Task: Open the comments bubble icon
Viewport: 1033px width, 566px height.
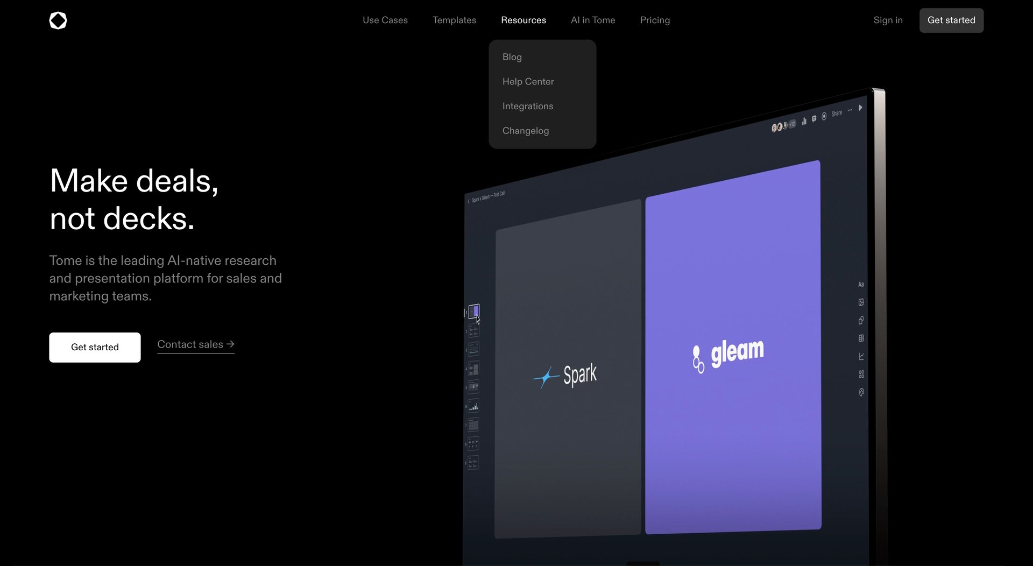Action: click(x=814, y=119)
